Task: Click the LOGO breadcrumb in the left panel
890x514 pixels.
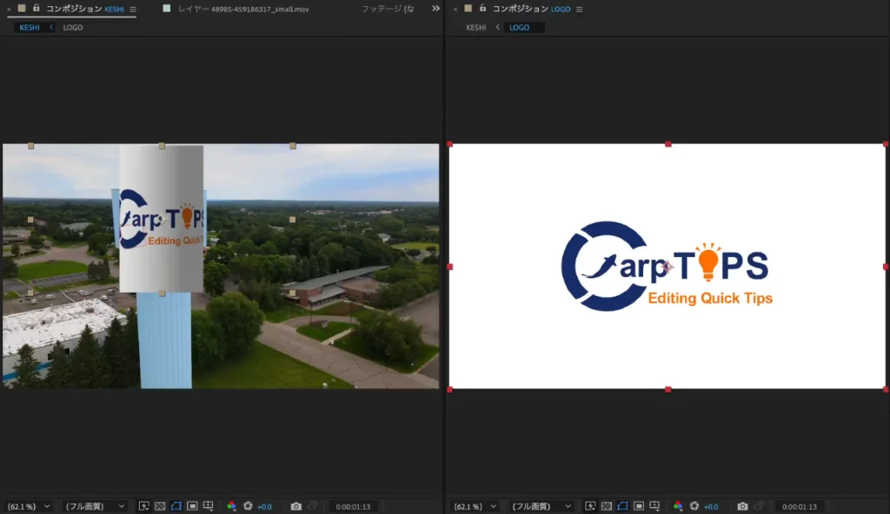Action: tap(73, 27)
